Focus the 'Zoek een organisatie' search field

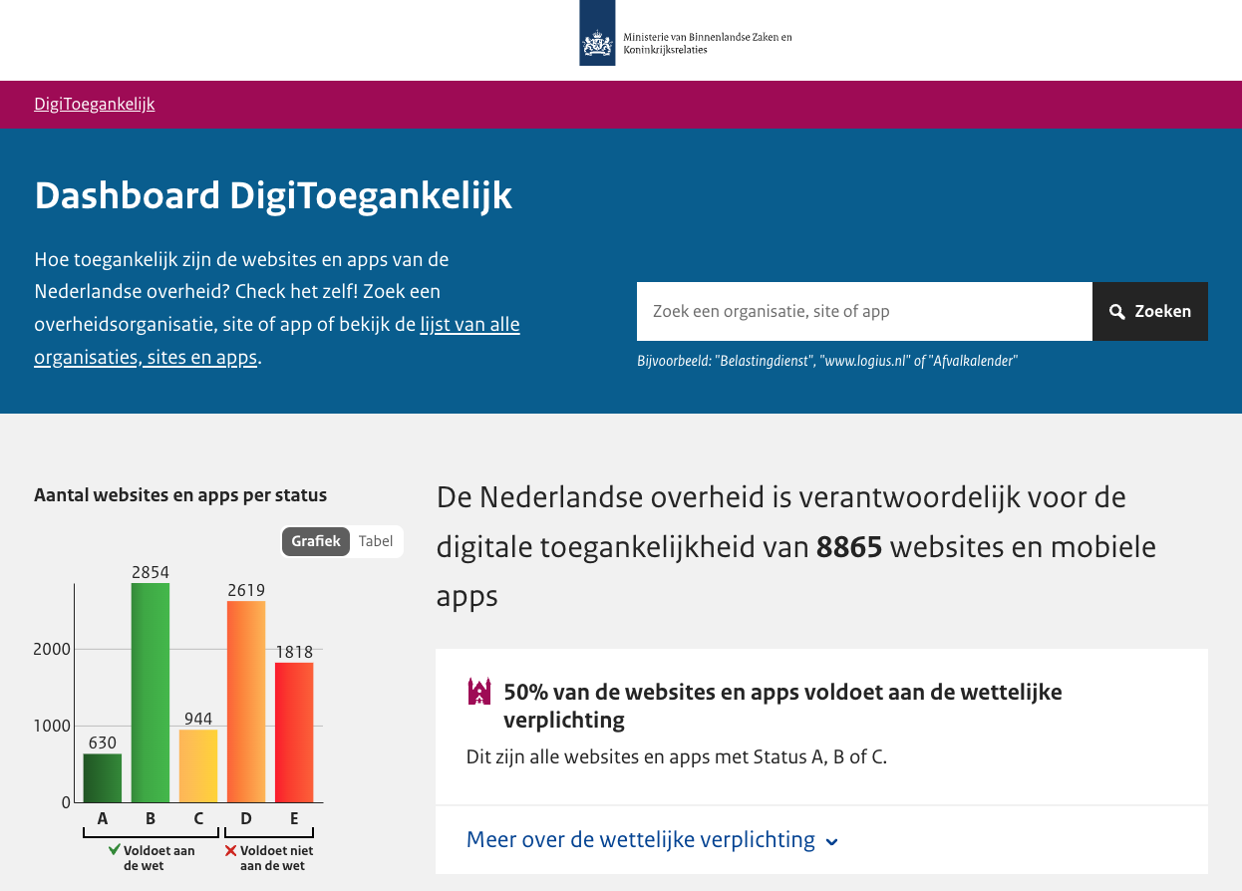[x=863, y=312]
